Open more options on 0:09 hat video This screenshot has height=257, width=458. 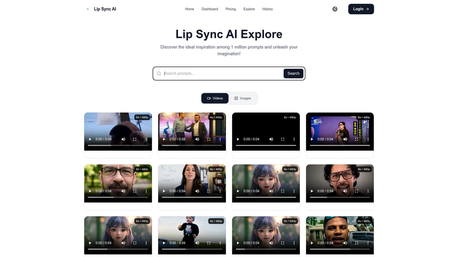(x=146, y=139)
